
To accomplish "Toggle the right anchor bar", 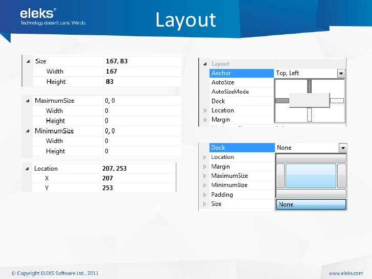I will click(x=337, y=101).
